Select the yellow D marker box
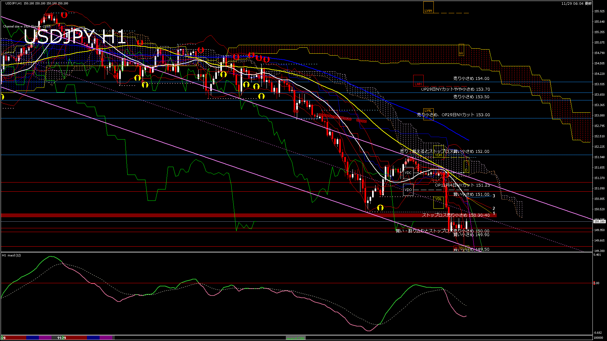 [466, 167]
